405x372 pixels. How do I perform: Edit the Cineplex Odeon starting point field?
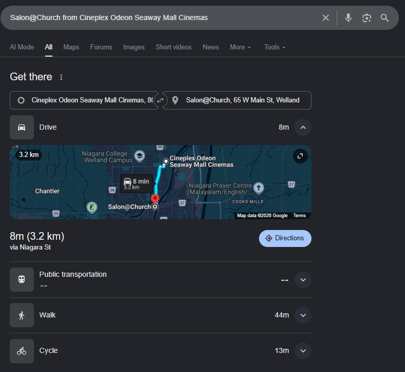point(84,100)
